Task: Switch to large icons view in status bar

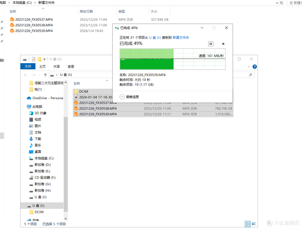Action: [x=254, y=224]
